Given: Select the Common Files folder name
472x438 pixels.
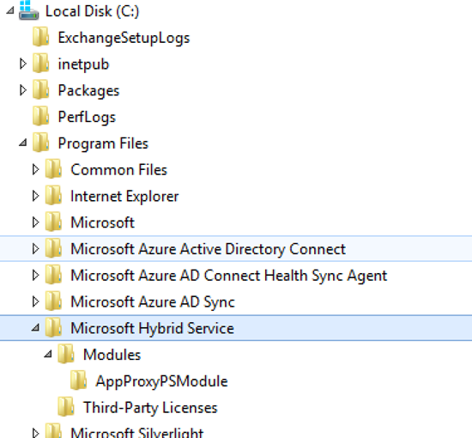Looking at the screenshot, I should pyautogui.click(x=118, y=170).
